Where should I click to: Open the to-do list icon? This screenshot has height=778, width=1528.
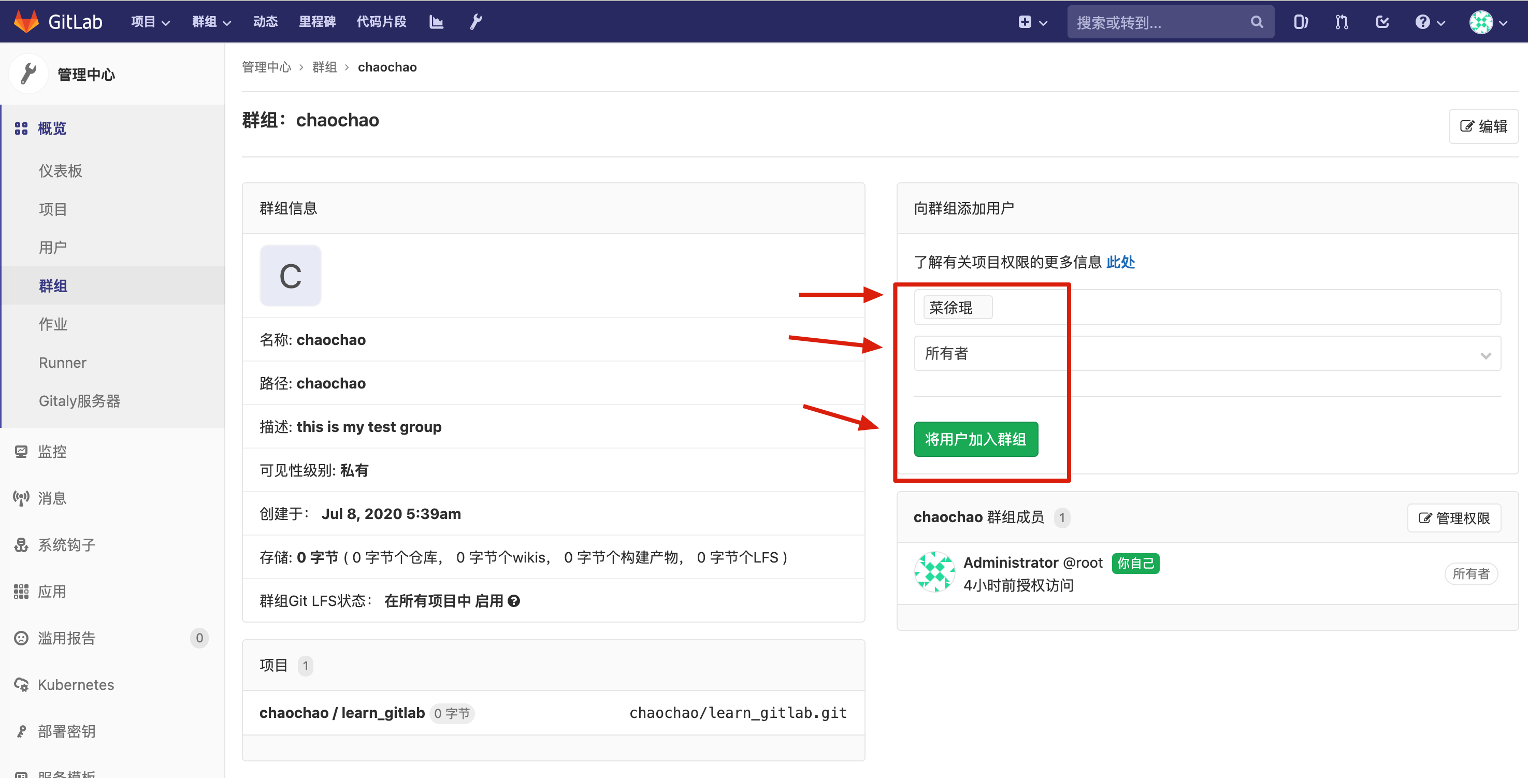click(x=1382, y=22)
